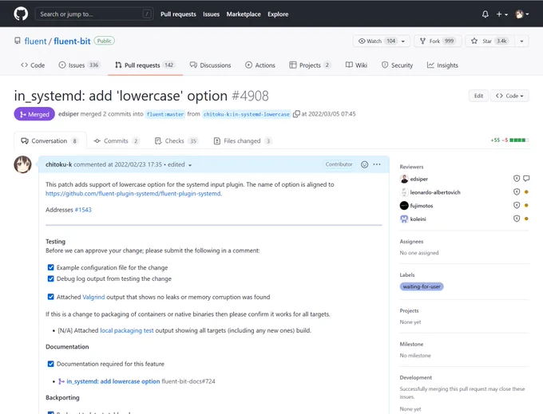Click the shield icon next to edsiper

pyautogui.click(x=517, y=179)
